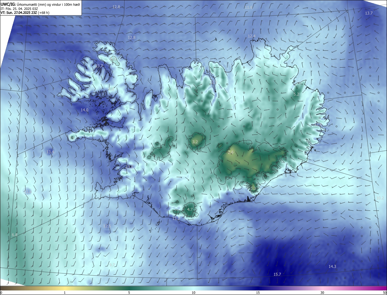
Task: Click the 5.2 value in northeast Iceland
Action: point(296,94)
